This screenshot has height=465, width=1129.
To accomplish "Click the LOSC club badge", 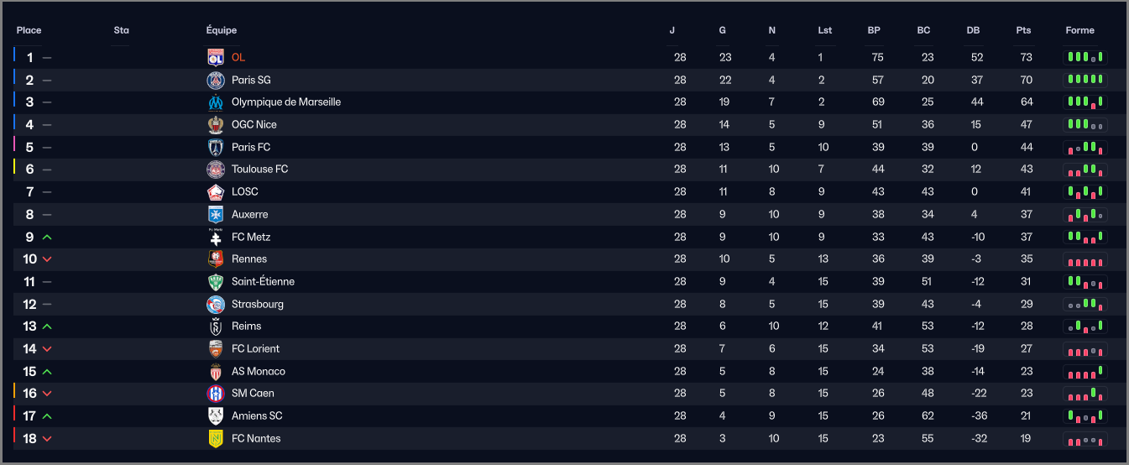I will point(216,191).
